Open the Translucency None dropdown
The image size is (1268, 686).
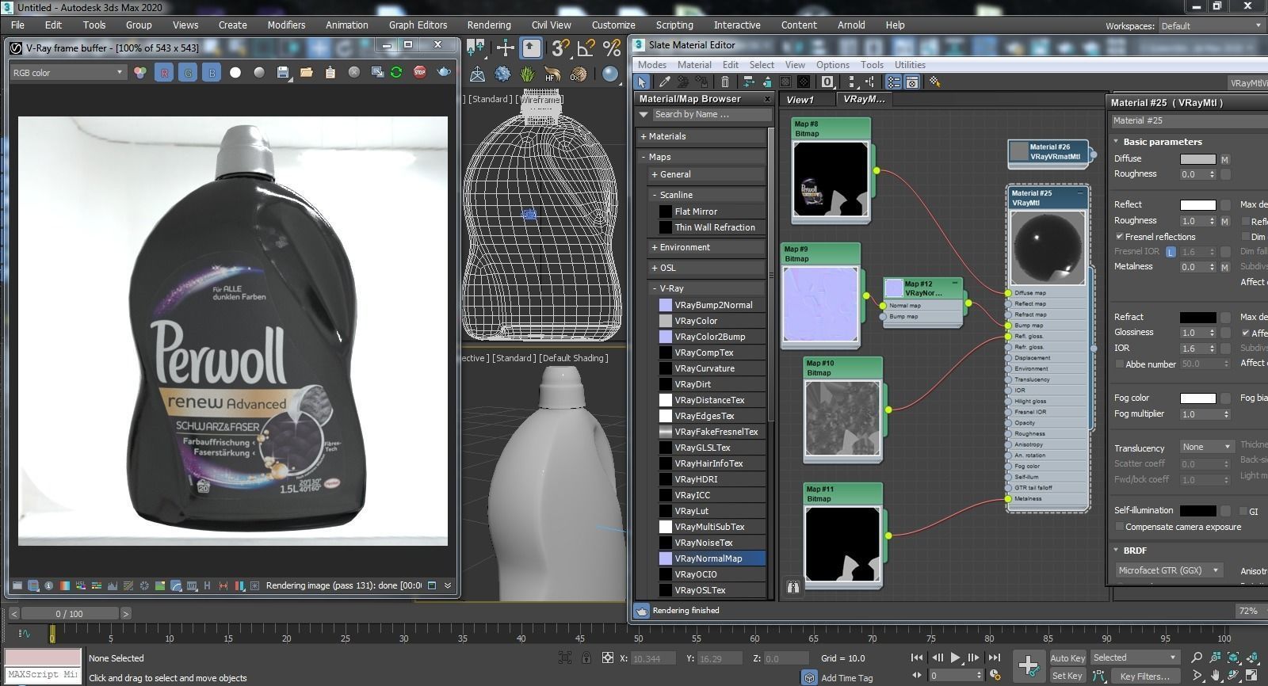1206,447
